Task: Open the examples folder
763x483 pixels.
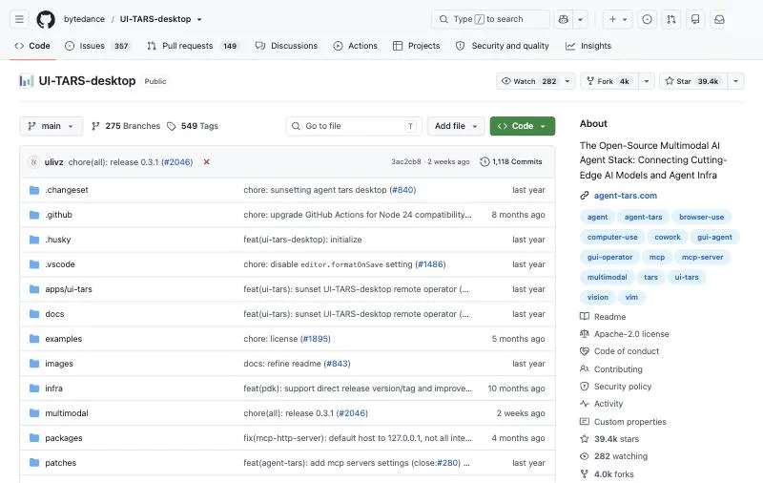Action: (63, 339)
